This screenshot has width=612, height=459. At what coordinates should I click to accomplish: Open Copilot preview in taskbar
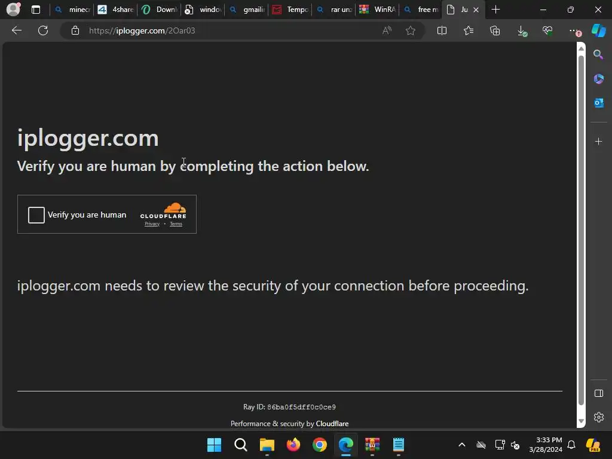click(x=593, y=445)
